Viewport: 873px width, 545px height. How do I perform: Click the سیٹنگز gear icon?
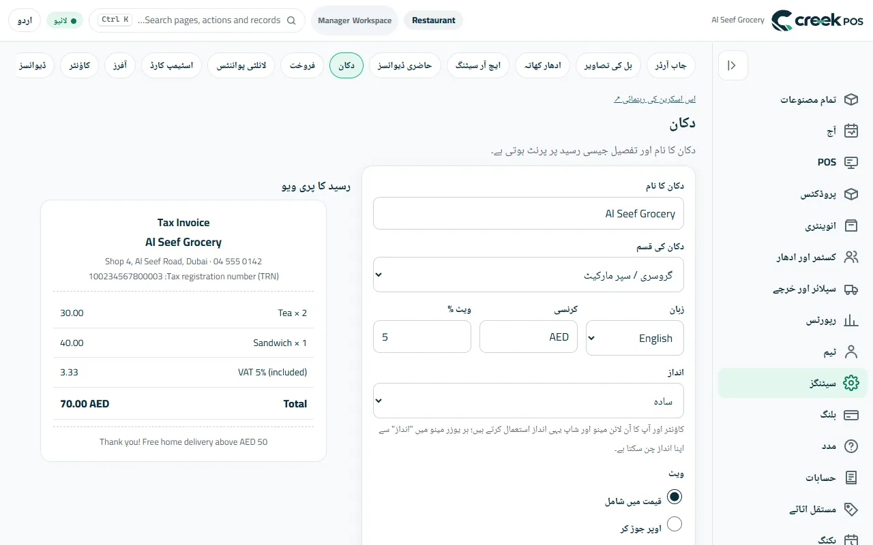click(x=850, y=383)
